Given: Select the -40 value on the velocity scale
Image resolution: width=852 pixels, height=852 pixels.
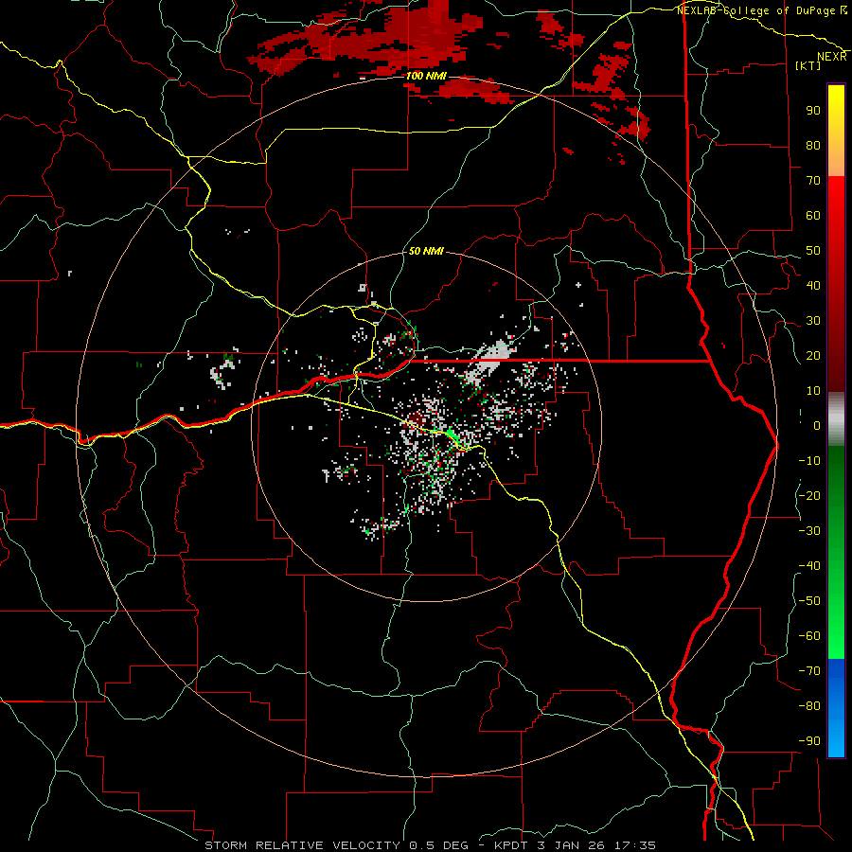Looking at the screenshot, I should click(x=809, y=566).
